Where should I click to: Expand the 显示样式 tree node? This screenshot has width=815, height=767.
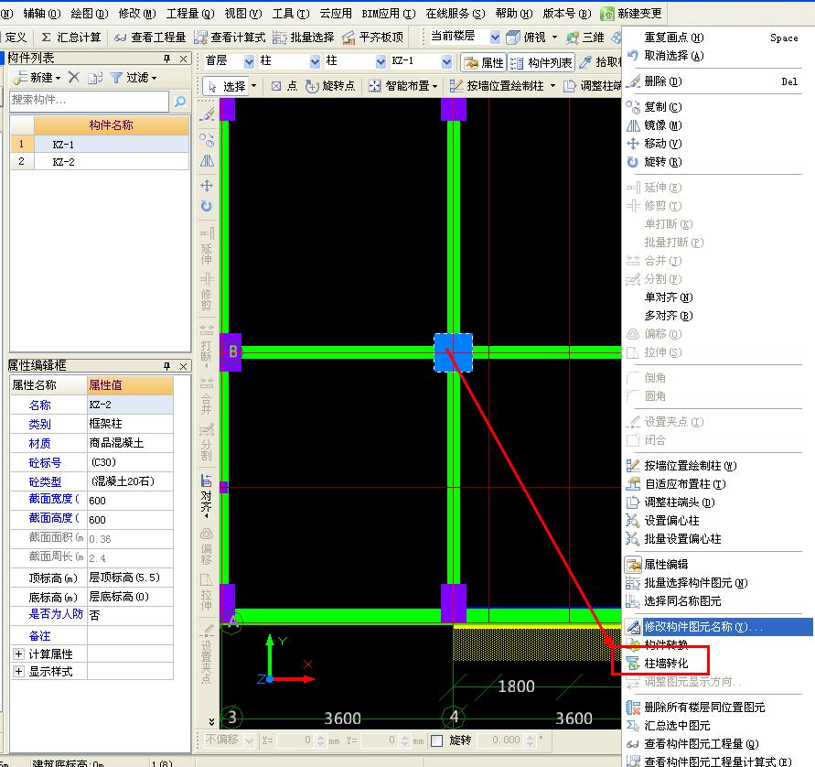[x=18, y=671]
